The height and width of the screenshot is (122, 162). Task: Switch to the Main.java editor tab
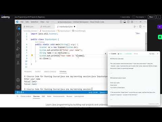point(29,26)
